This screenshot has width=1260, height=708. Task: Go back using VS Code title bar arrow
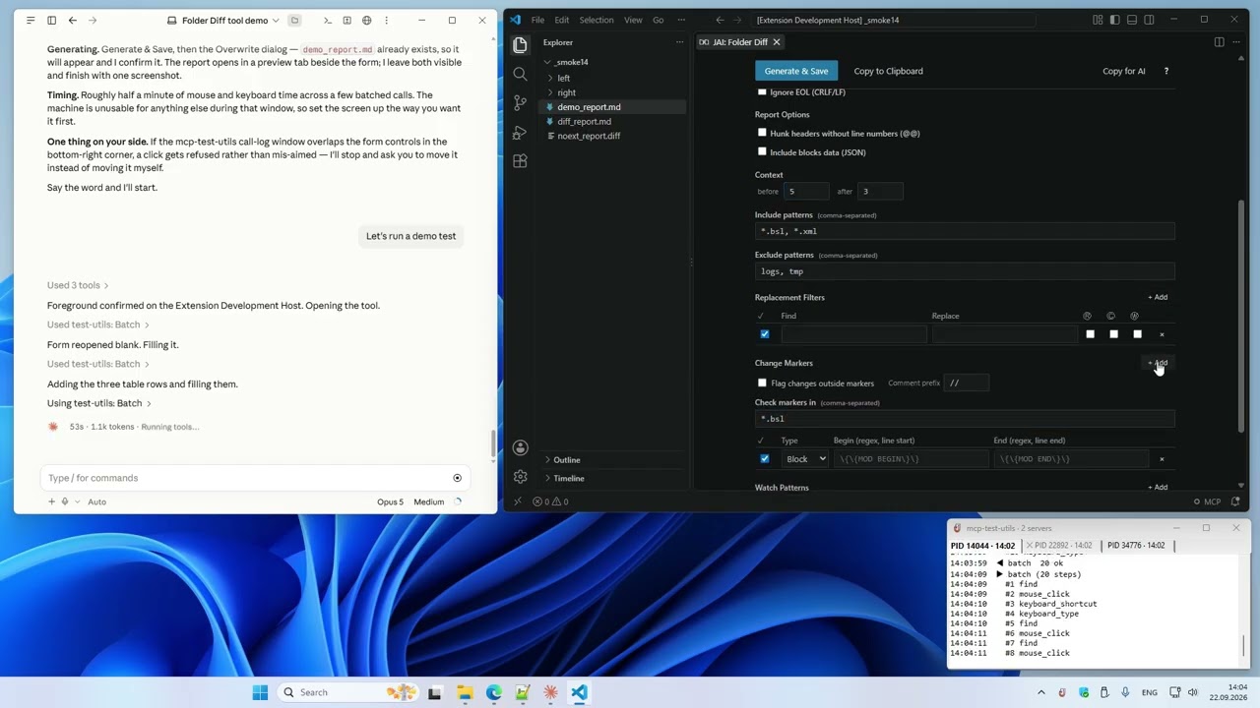click(x=720, y=20)
